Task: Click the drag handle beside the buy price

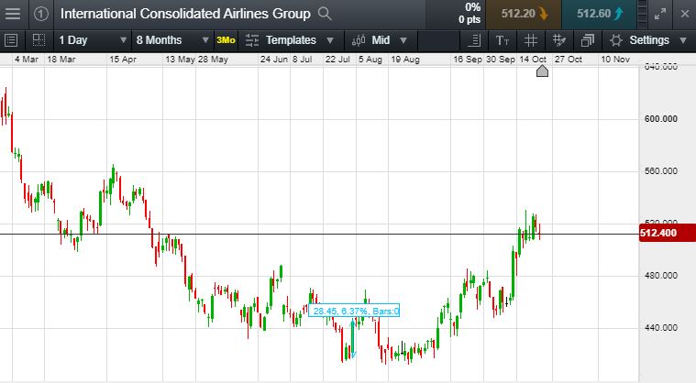Action: point(642,14)
